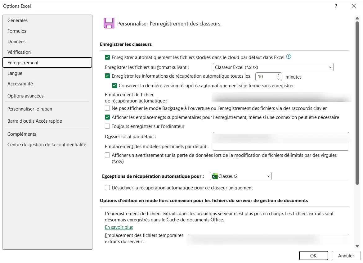The height and width of the screenshot is (263, 363).
Task: Click the Annuler button
Action: coord(346,256)
